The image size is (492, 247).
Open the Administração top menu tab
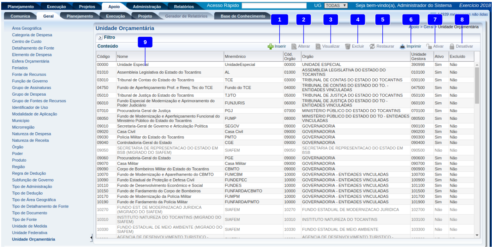click(x=147, y=7)
